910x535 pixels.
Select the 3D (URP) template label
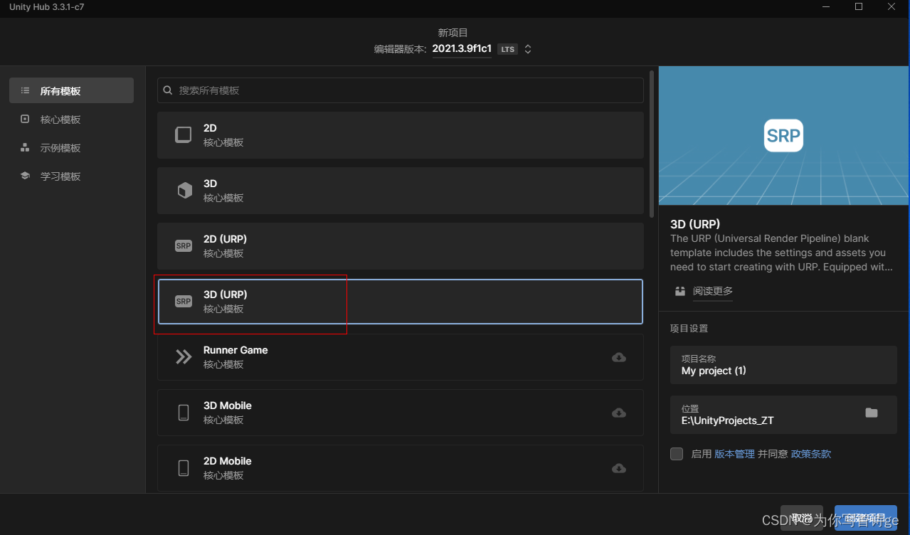click(225, 295)
